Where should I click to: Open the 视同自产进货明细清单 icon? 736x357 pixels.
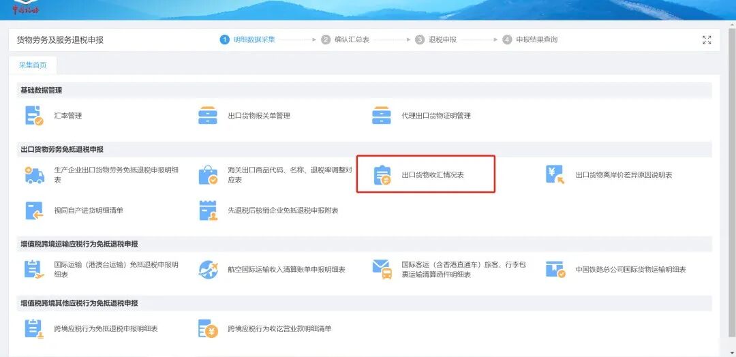point(34,211)
